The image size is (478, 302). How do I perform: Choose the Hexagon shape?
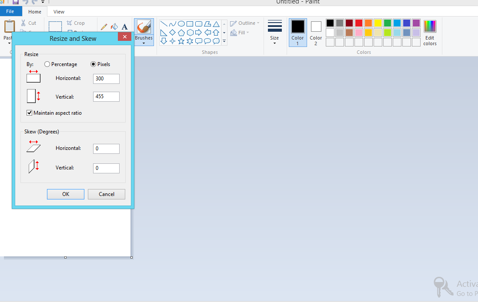point(190,32)
